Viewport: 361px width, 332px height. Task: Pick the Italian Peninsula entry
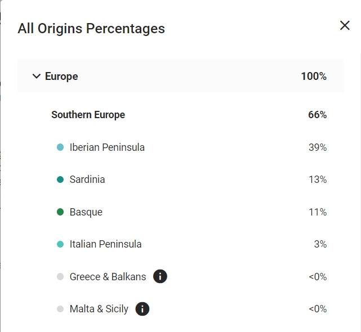(x=105, y=244)
